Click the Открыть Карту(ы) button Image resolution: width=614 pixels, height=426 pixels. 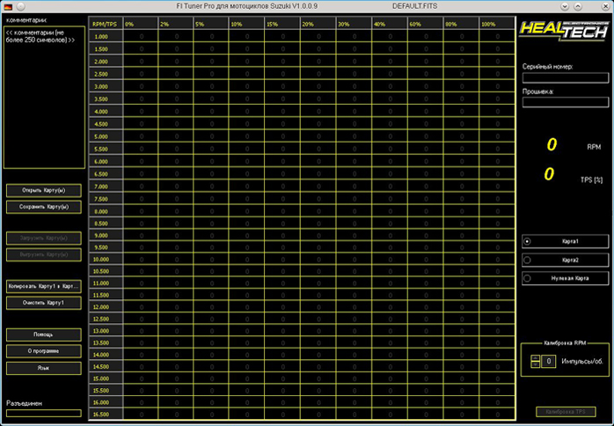44,190
